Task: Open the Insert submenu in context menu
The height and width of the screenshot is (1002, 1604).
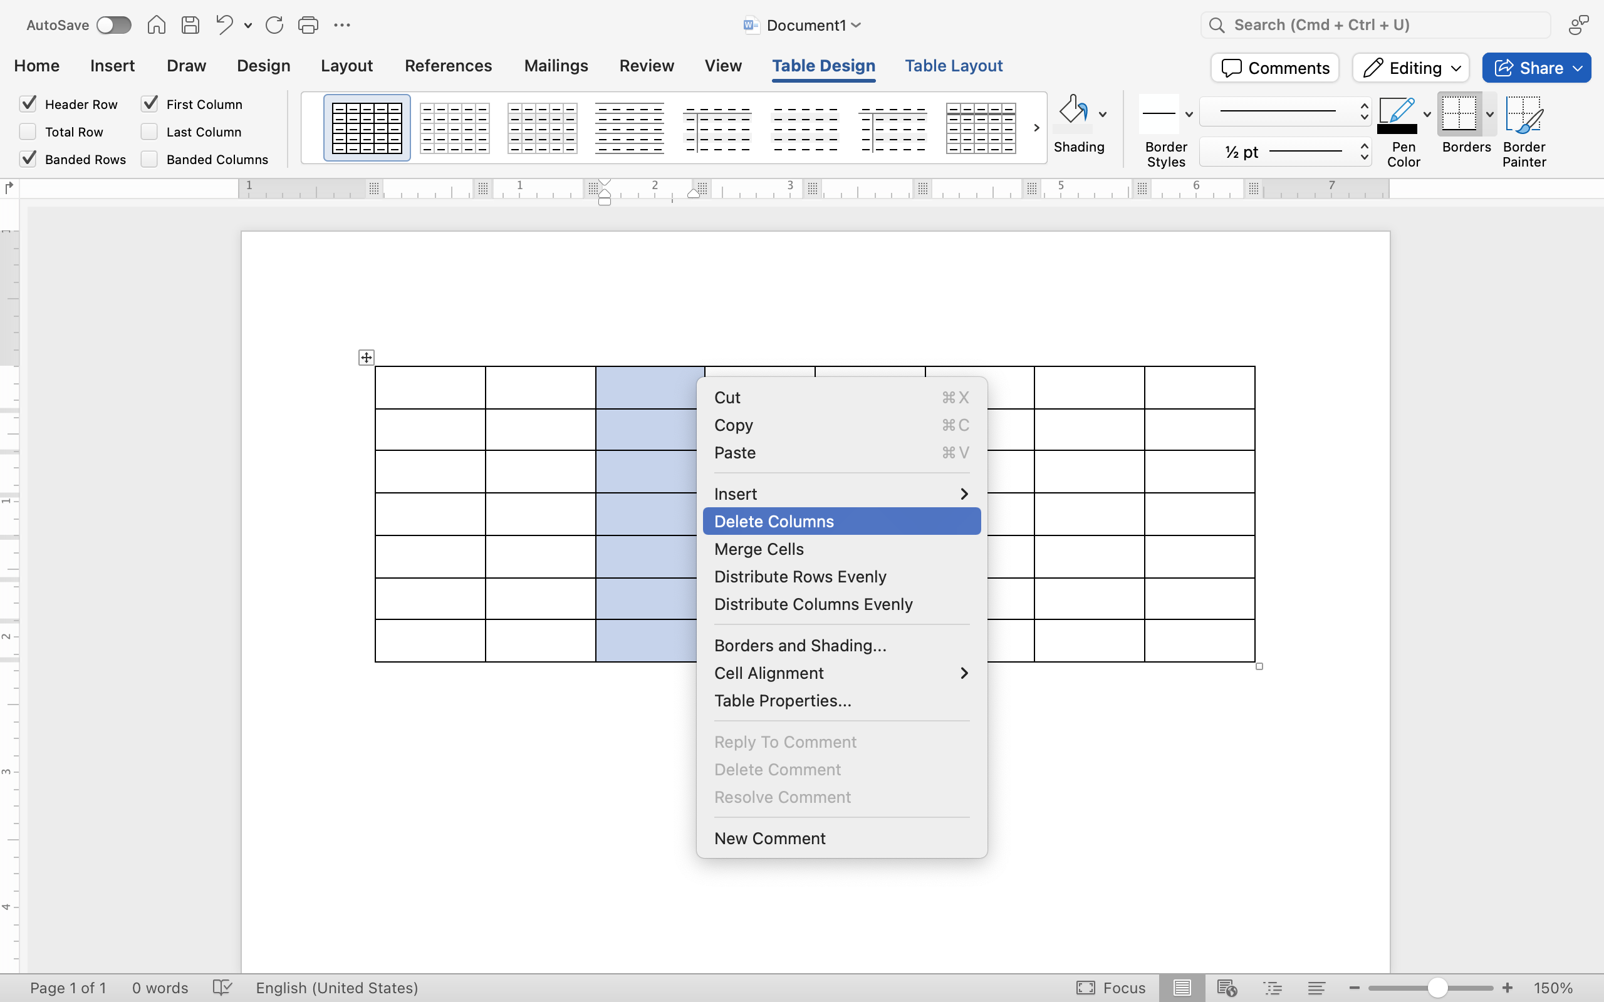Action: point(841,493)
